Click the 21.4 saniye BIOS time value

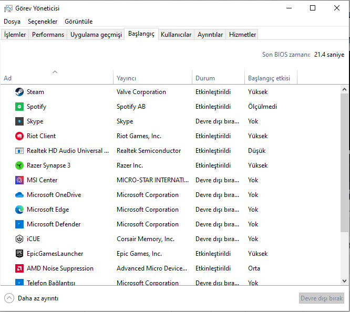(329, 55)
